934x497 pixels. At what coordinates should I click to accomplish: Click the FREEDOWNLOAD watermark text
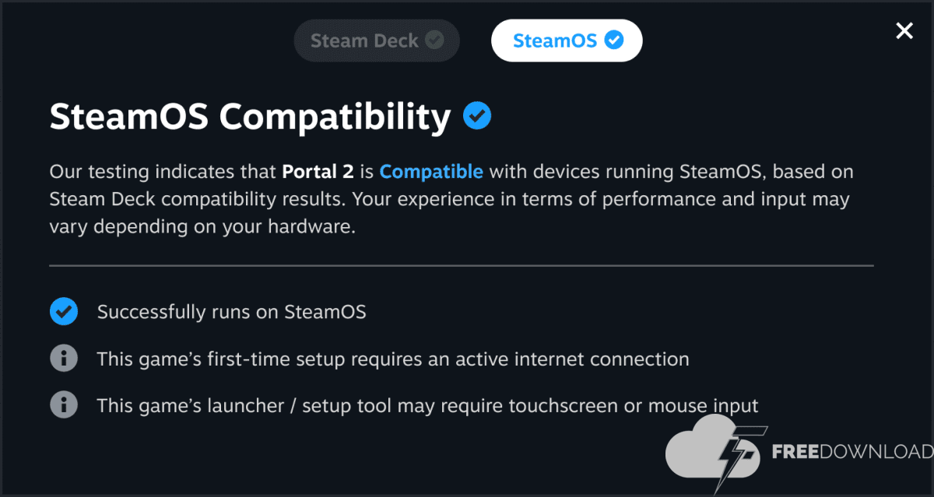click(x=851, y=452)
